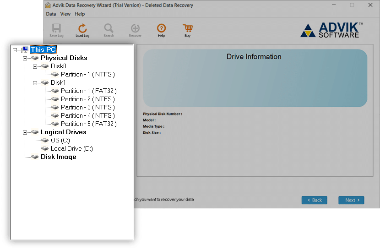
Task: Select Disk0 in the tree
Action: click(59, 66)
